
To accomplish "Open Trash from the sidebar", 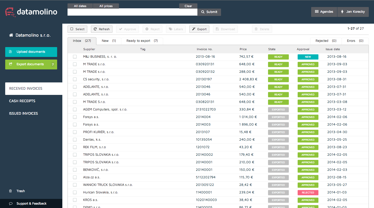I will 20,191.
